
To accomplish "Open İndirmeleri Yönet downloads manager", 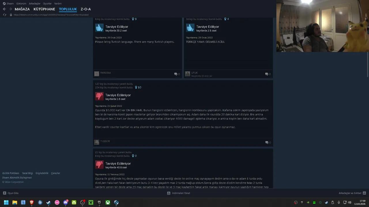I will coord(178,193).
